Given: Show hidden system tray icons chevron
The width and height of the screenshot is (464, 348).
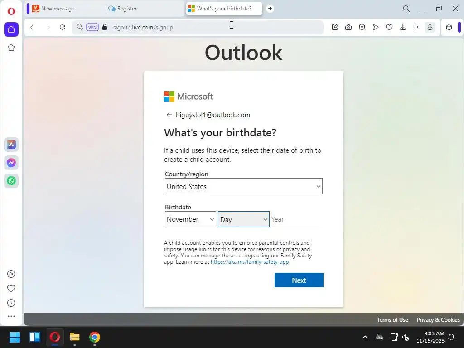Looking at the screenshot, I should pyautogui.click(x=365, y=337).
